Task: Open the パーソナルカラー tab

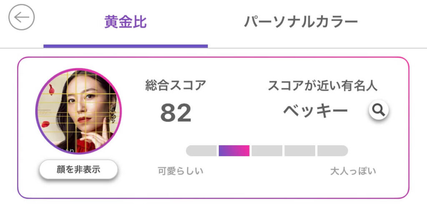Action: pos(301,22)
